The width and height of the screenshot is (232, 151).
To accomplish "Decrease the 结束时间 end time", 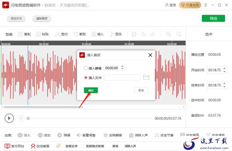I will 224,87.
